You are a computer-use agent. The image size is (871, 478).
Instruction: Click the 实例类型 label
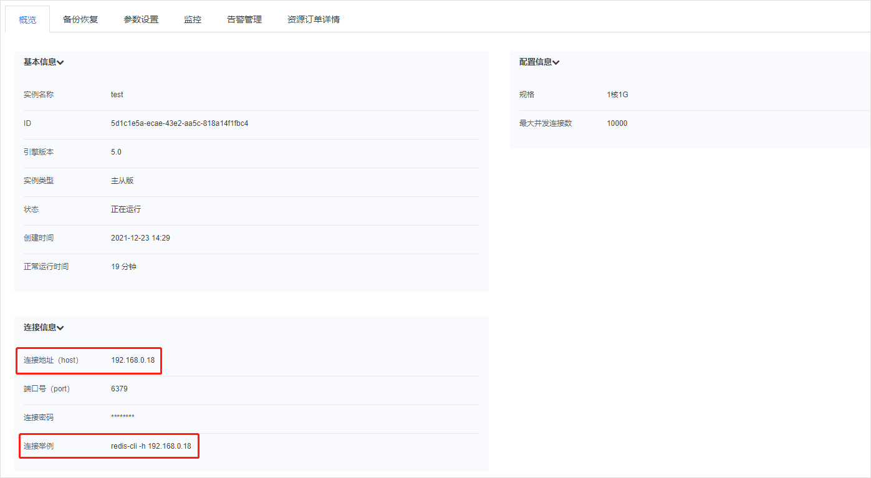click(39, 181)
